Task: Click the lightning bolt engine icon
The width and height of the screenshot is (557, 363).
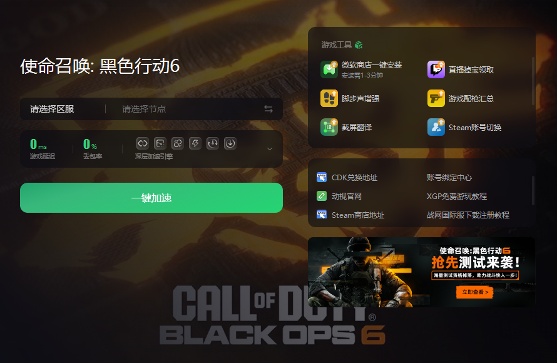Action: click(195, 143)
